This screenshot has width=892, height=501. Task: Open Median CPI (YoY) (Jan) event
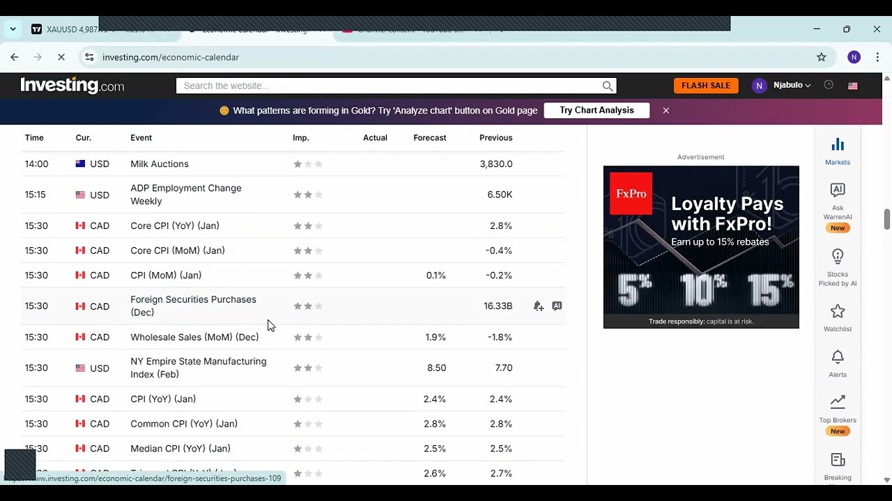(180, 449)
